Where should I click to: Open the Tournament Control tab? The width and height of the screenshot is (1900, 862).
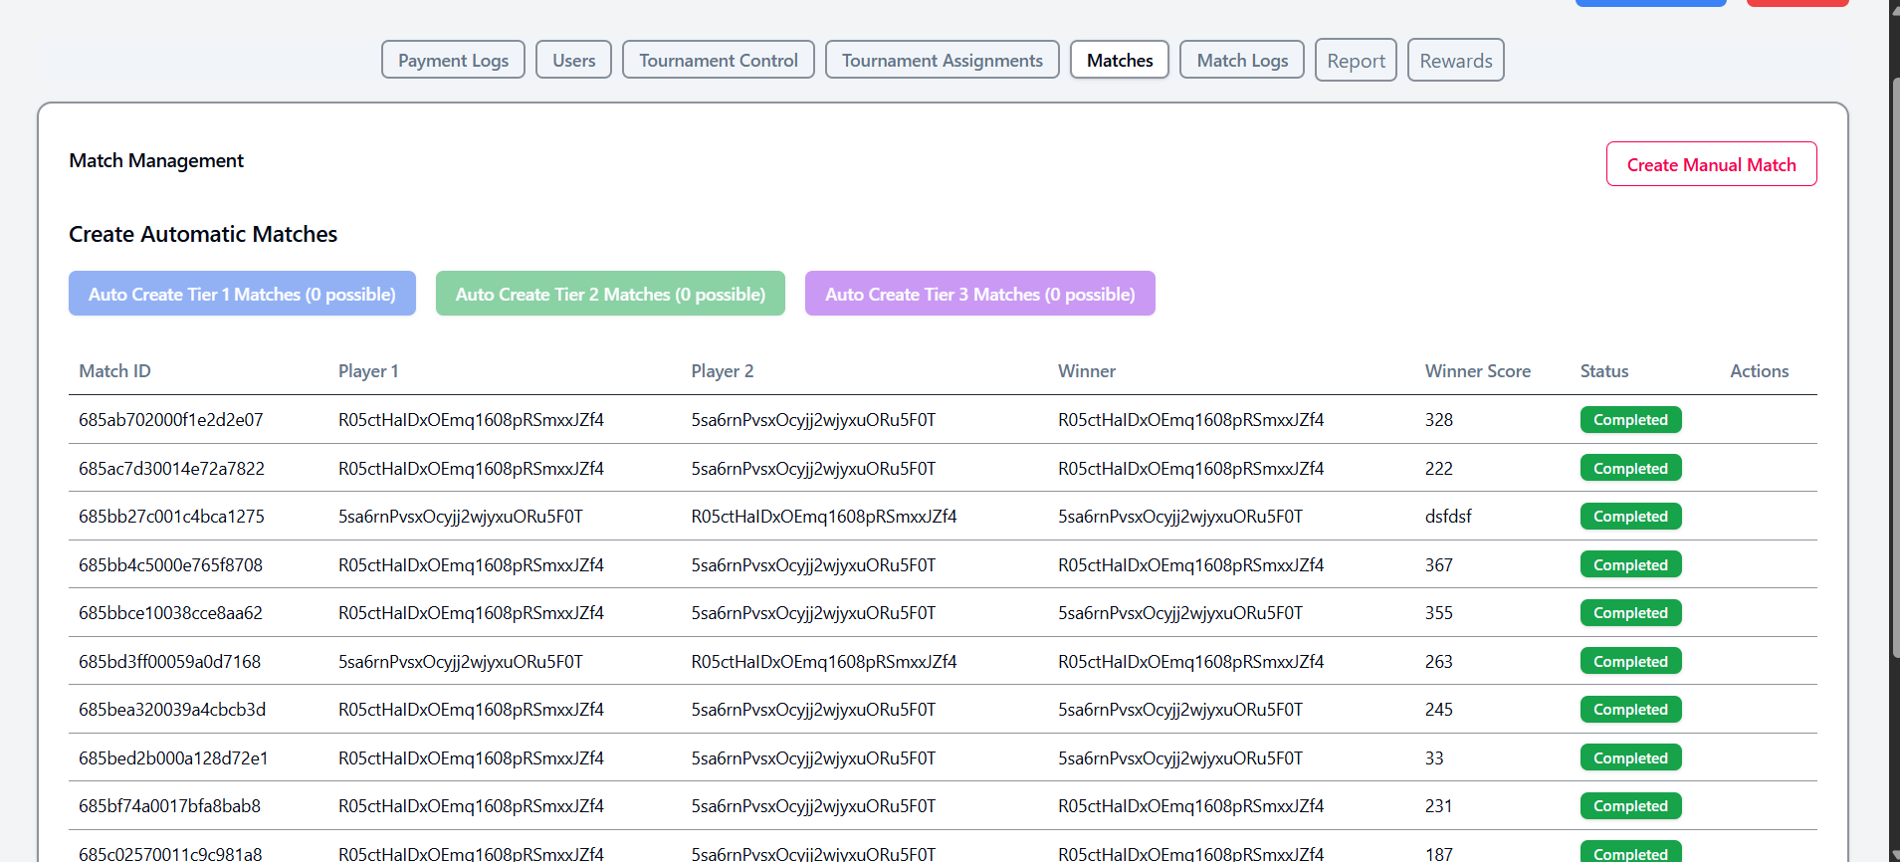point(718,60)
